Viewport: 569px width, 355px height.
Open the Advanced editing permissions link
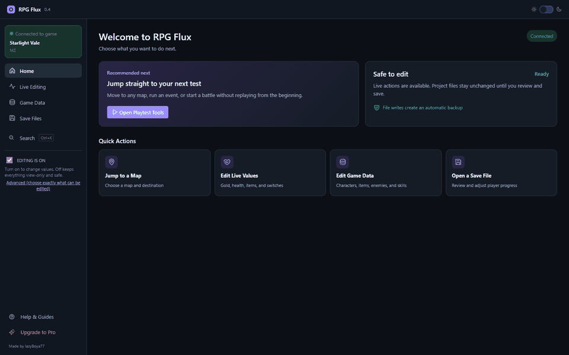point(43,185)
